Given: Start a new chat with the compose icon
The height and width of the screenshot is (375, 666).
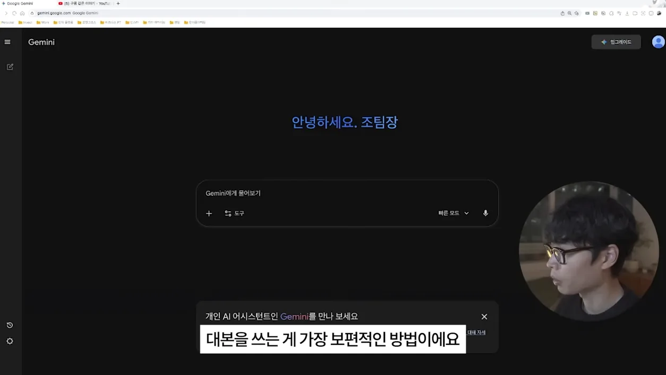Looking at the screenshot, I should (x=10, y=67).
